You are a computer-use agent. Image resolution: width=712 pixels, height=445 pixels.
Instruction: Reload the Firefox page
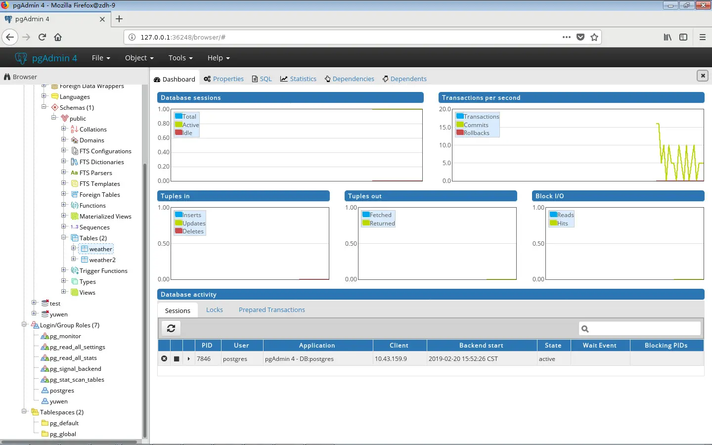pyautogui.click(x=42, y=37)
